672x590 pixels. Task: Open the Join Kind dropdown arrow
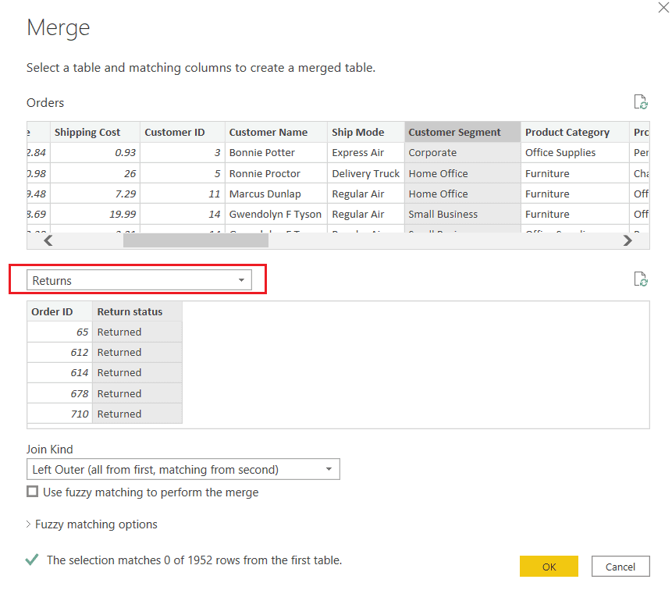(329, 469)
